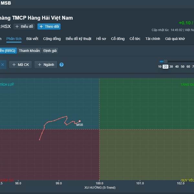Click the Cập nhật lúc 14:45:02 timestamp
Image resolution: width=194 pixels, height=194 pixels.
coord(167,30)
